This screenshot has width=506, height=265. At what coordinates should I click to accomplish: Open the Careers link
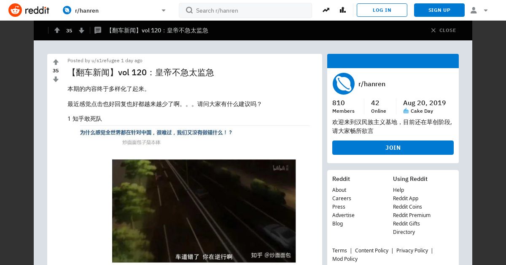(342, 198)
